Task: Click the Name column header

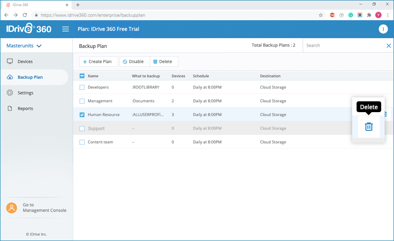Action: 93,76
